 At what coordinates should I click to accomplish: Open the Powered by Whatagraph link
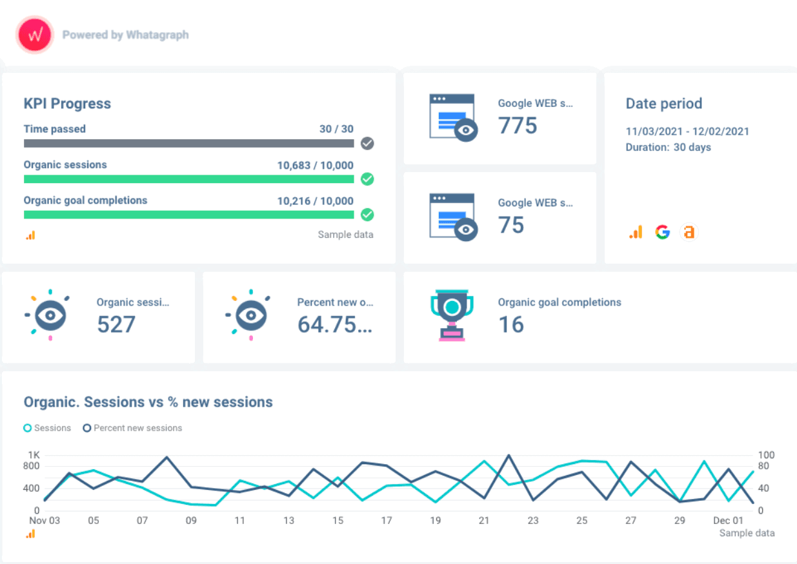125,35
